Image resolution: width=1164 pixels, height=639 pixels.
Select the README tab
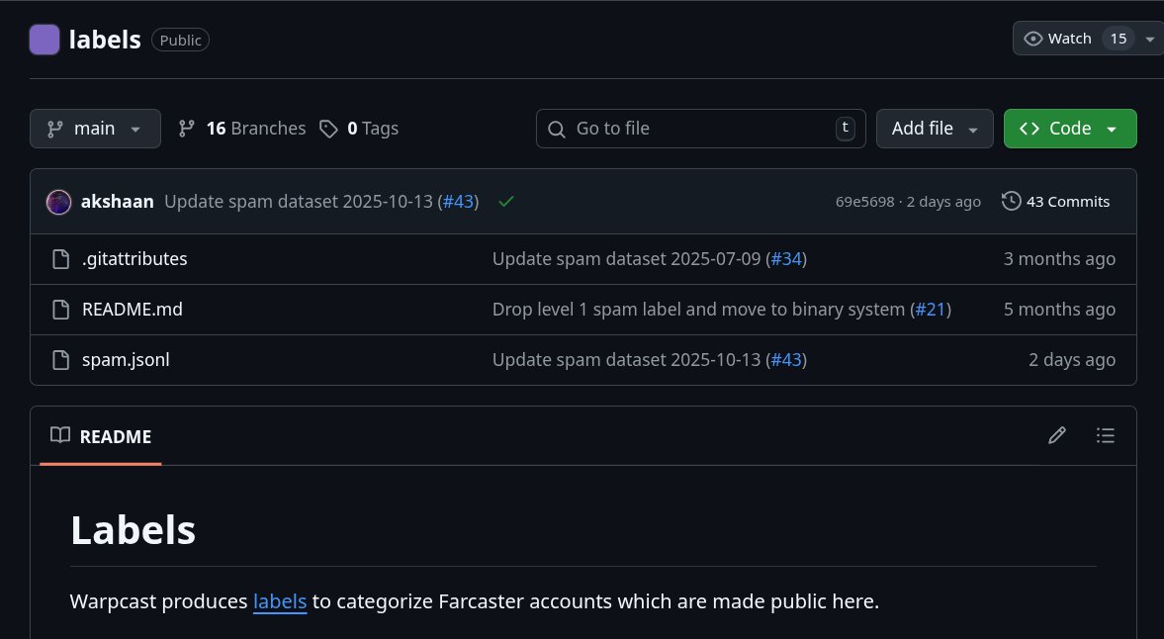point(101,436)
